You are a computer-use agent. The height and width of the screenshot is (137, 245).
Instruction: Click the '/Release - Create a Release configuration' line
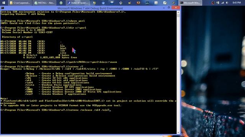(x=70, y=76)
